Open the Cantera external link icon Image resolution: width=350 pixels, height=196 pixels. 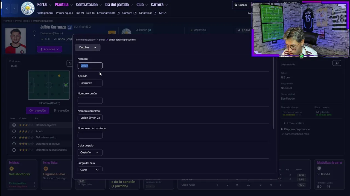tap(135, 13)
